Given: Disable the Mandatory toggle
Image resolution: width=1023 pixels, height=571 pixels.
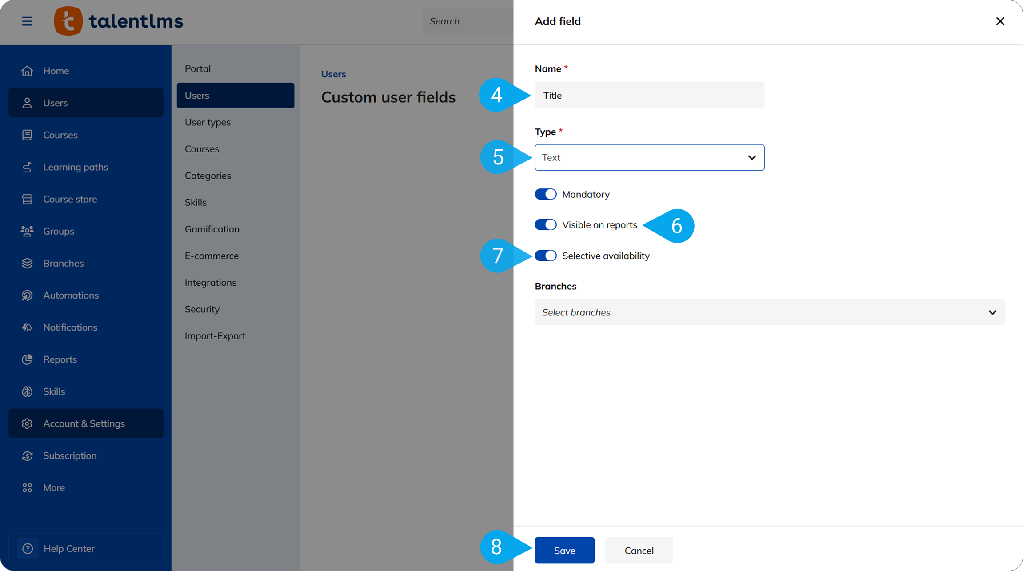Looking at the screenshot, I should pyautogui.click(x=546, y=194).
